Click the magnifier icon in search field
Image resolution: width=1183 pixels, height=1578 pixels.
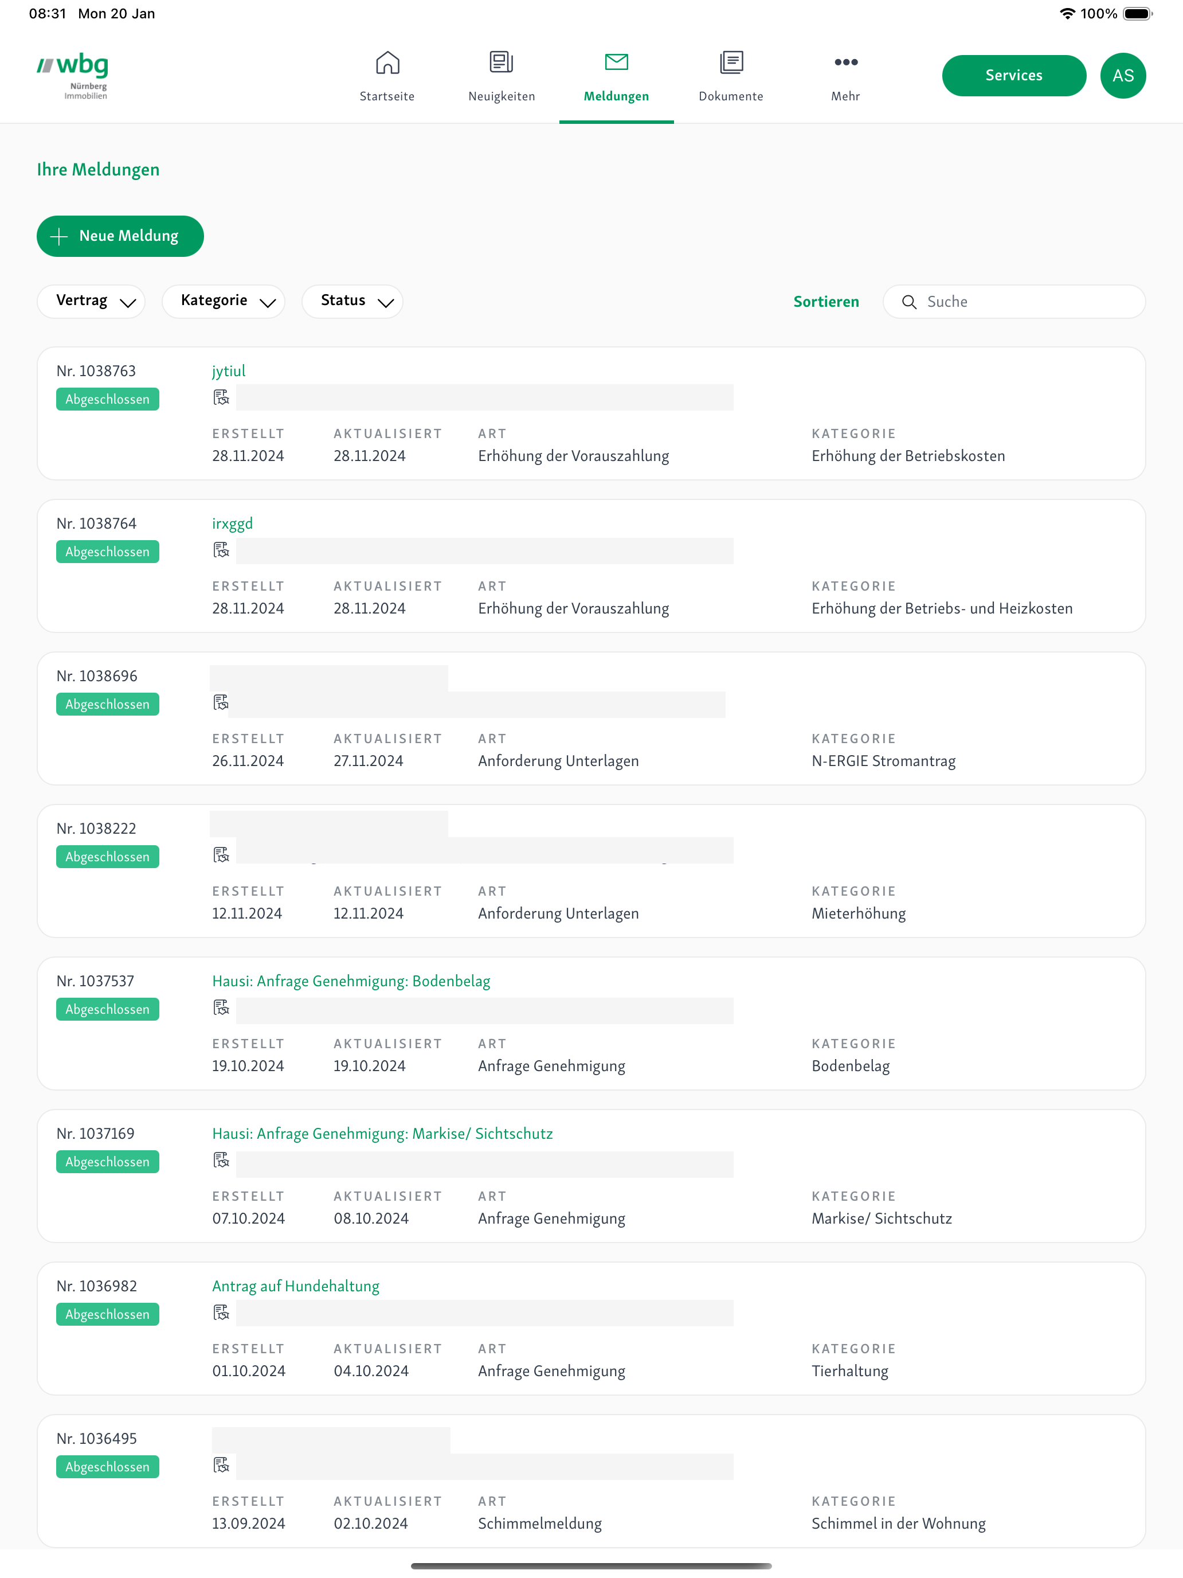point(909,303)
